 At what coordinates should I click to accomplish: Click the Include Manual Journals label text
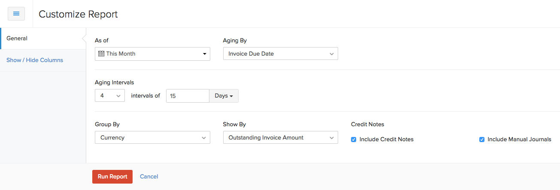click(x=519, y=140)
